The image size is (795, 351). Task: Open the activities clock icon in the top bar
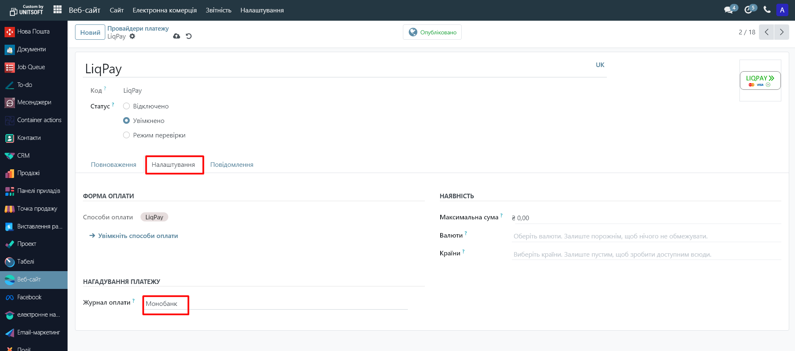[748, 10]
